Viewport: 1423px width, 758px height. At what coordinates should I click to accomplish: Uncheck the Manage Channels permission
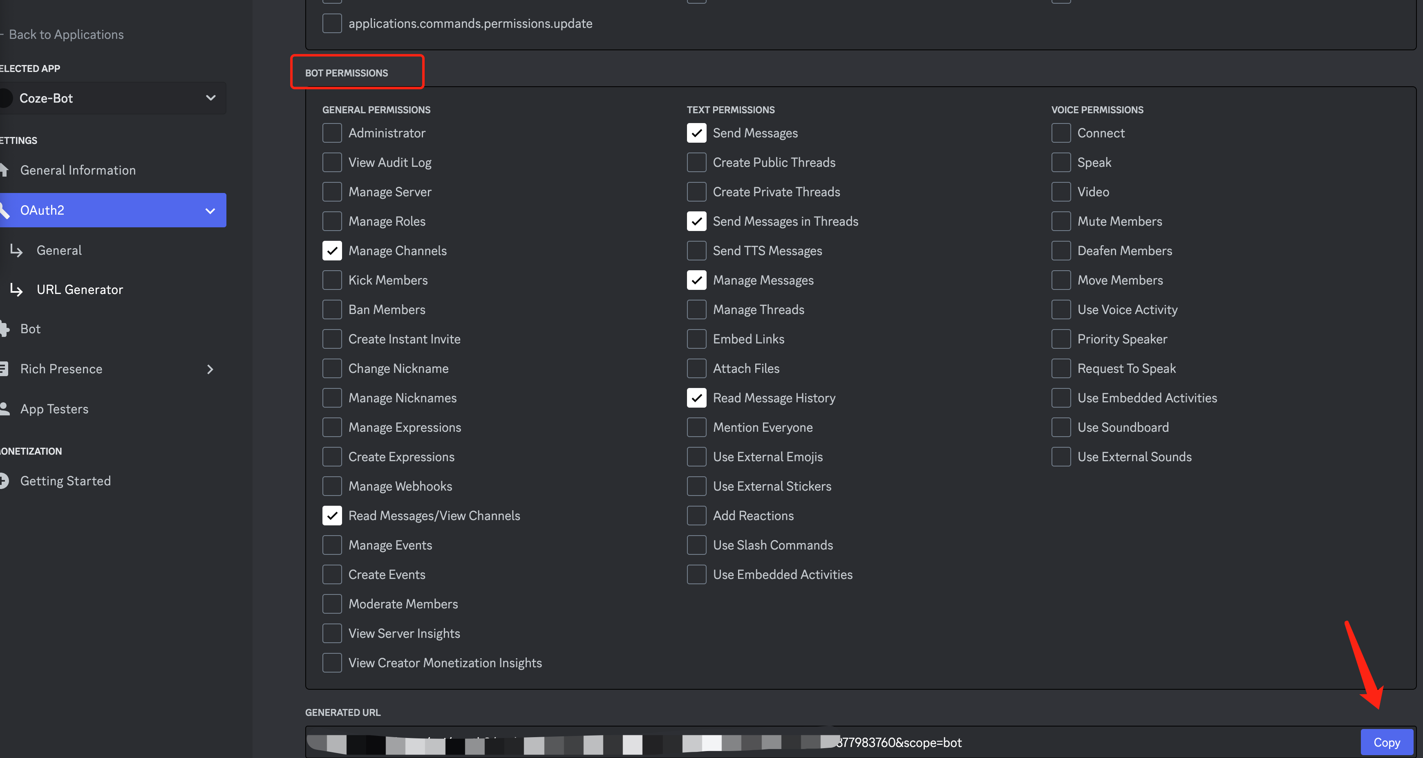tap(332, 251)
